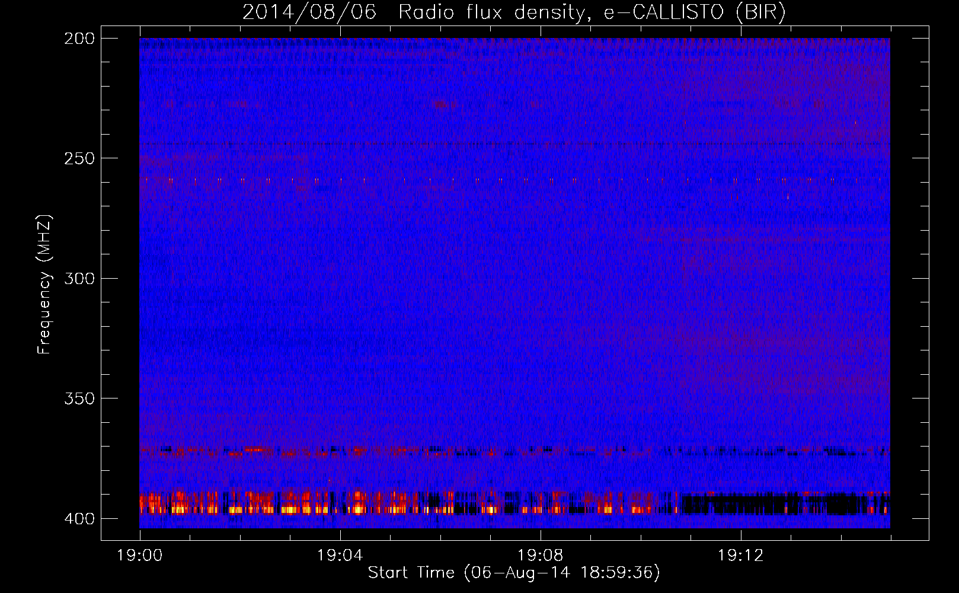Select the 200 frequency axis label
This screenshot has height=593, width=959.
(x=79, y=39)
